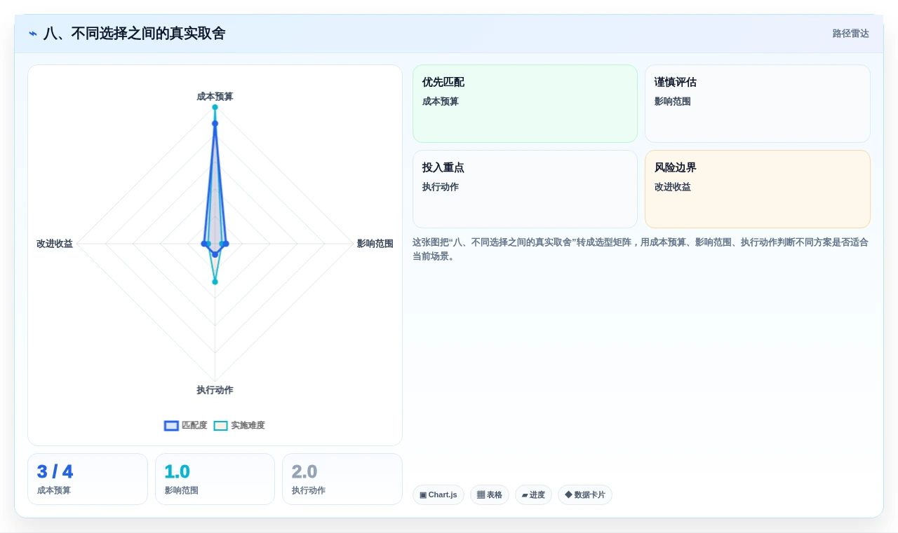Viewport: 898px width, 533px height.
Task: Select the 风险边界 card
Action: (x=758, y=189)
